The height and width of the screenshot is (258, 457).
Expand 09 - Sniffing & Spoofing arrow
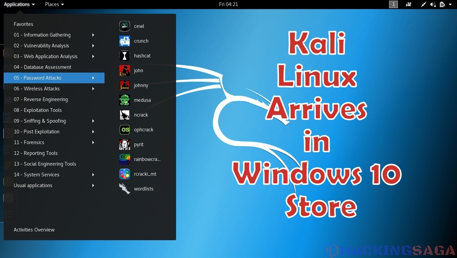click(93, 121)
